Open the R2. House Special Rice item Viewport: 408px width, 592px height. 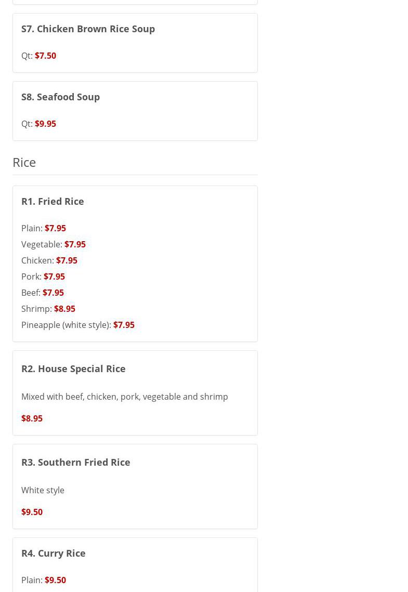click(73, 369)
